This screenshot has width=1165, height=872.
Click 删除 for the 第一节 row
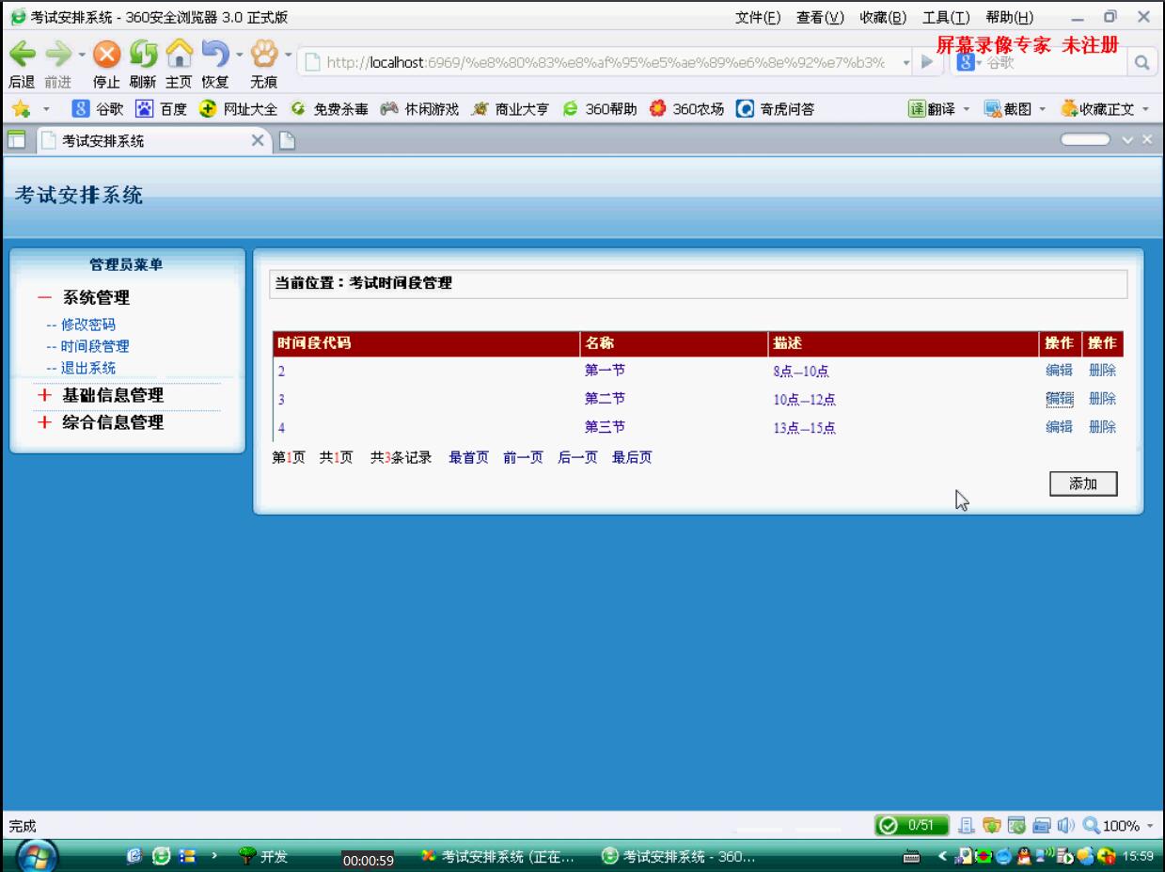click(x=1102, y=371)
